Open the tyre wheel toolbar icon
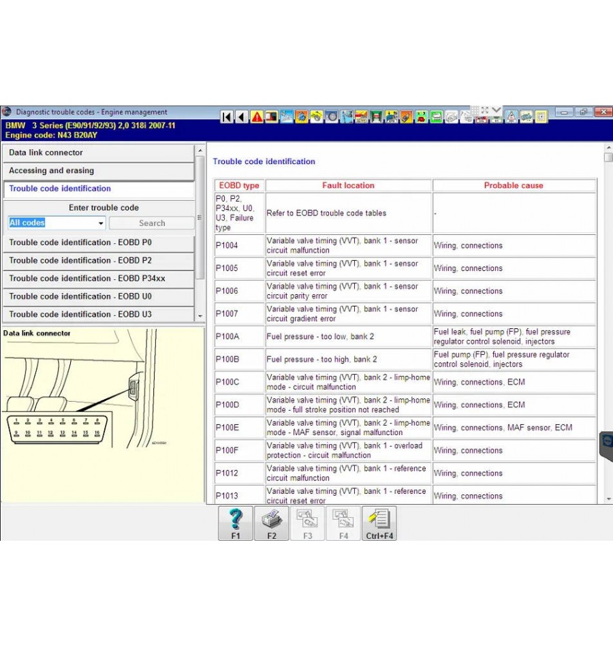The width and height of the screenshot is (613, 647). 332,116
